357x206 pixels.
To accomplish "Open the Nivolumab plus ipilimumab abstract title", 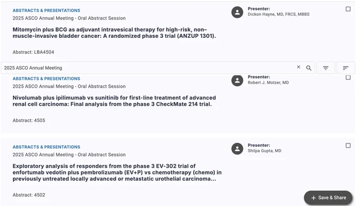I will 114,101.
